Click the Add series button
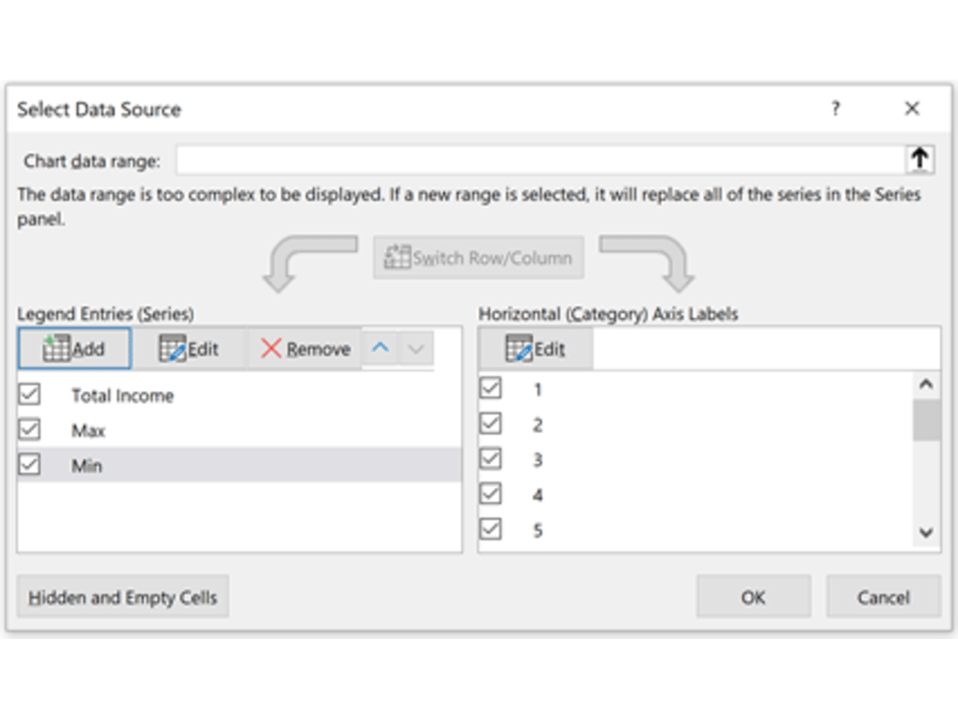The height and width of the screenshot is (718, 958). point(74,348)
